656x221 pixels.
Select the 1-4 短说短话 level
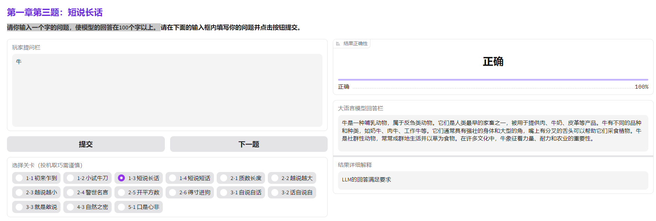[x=190, y=178]
